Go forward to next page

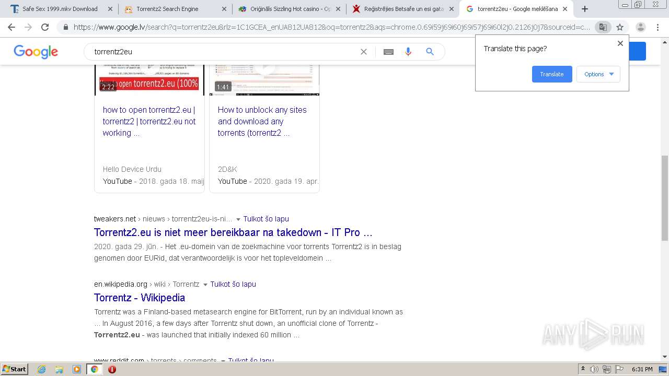pos(28,27)
